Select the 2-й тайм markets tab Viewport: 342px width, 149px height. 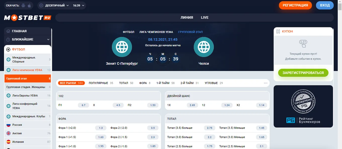(x=190, y=83)
